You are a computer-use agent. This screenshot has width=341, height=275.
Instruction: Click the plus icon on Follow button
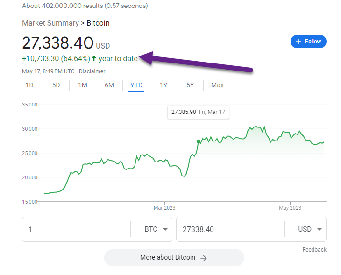[298, 42]
